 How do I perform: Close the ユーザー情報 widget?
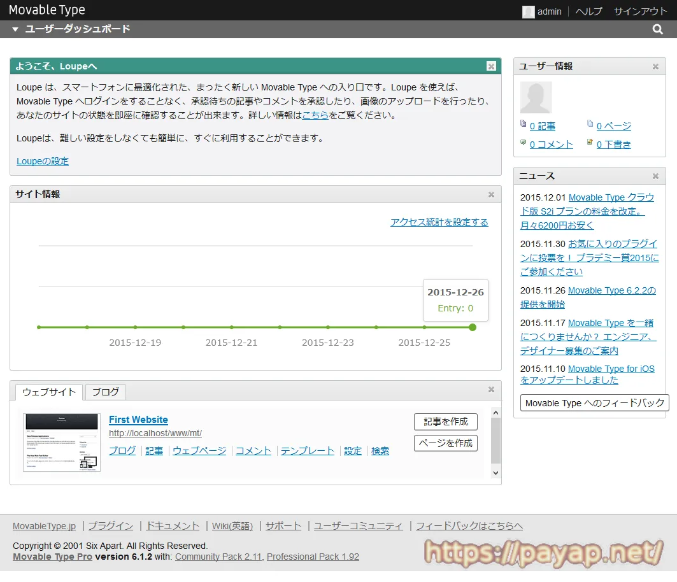coord(655,67)
